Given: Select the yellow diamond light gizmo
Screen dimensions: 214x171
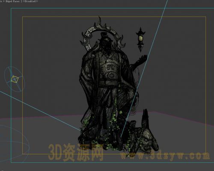Looking at the screenshot, I should (x=15, y=79).
